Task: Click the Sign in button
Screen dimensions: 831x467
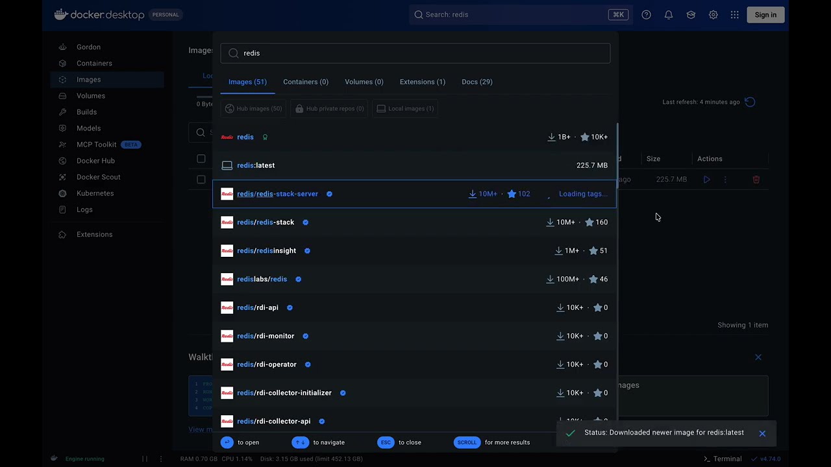Action: (765, 15)
